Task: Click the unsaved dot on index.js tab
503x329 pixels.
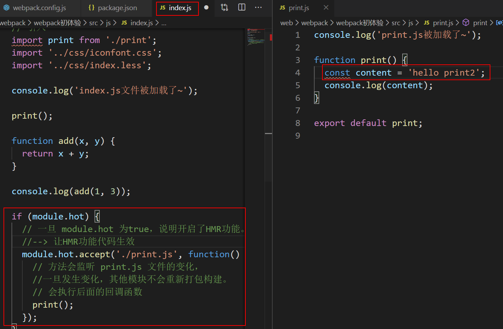Action: pos(206,7)
